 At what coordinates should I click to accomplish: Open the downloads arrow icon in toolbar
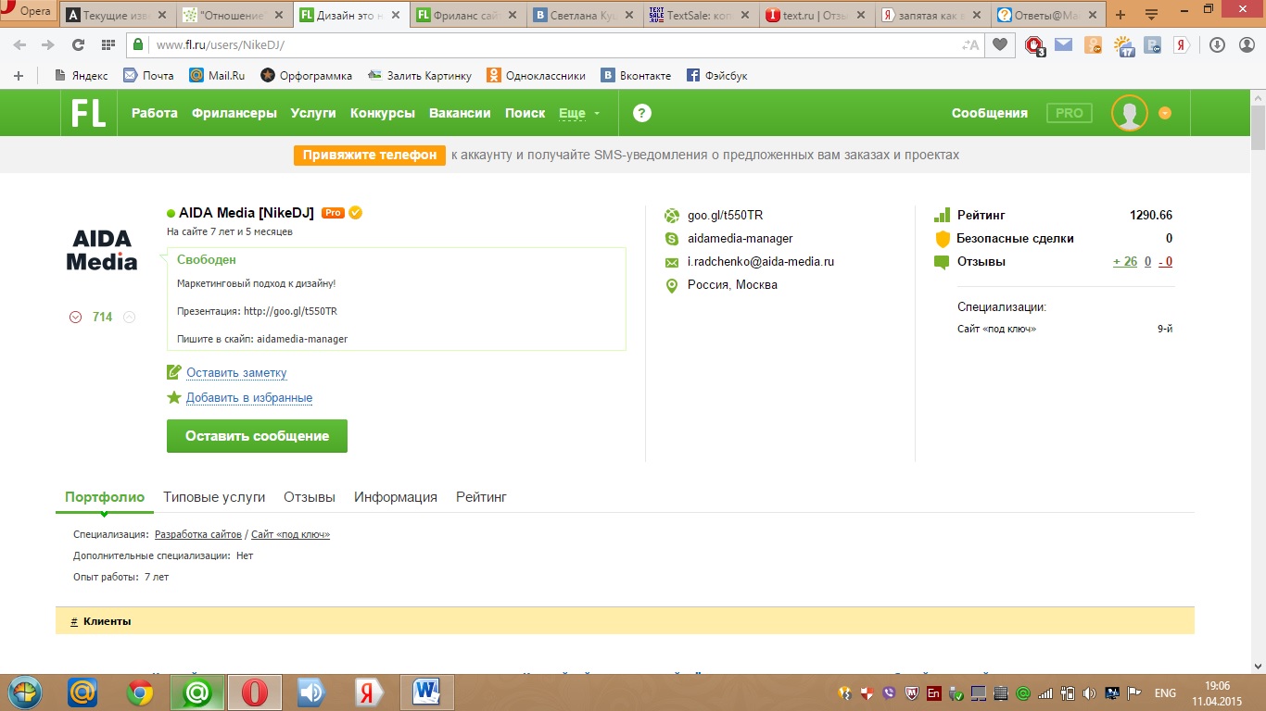pos(1217,44)
